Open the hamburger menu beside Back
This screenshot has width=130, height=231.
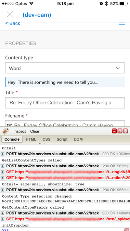[122, 23]
